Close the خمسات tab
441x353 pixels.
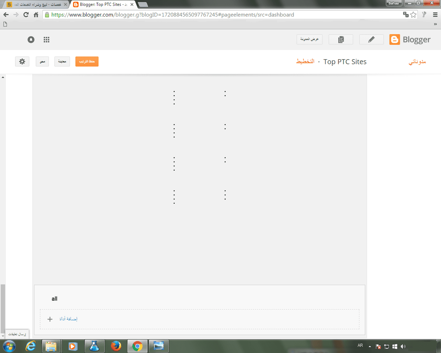click(x=65, y=4)
